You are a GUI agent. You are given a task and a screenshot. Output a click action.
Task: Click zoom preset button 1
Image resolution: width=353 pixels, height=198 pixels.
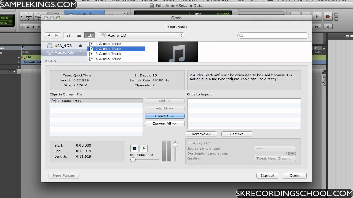[x=22, y=27]
